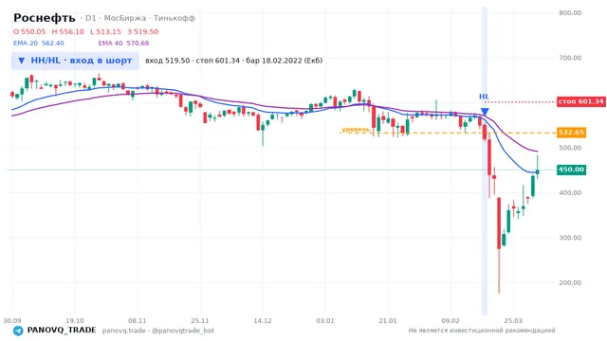Click the 'HH/HL · вход в шорт' badge

pos(75,61)
